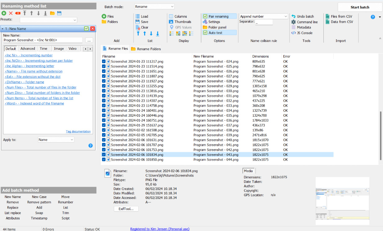Open the Advanced tags tab
Screen dimensions: 383x231
click(28, 49)
